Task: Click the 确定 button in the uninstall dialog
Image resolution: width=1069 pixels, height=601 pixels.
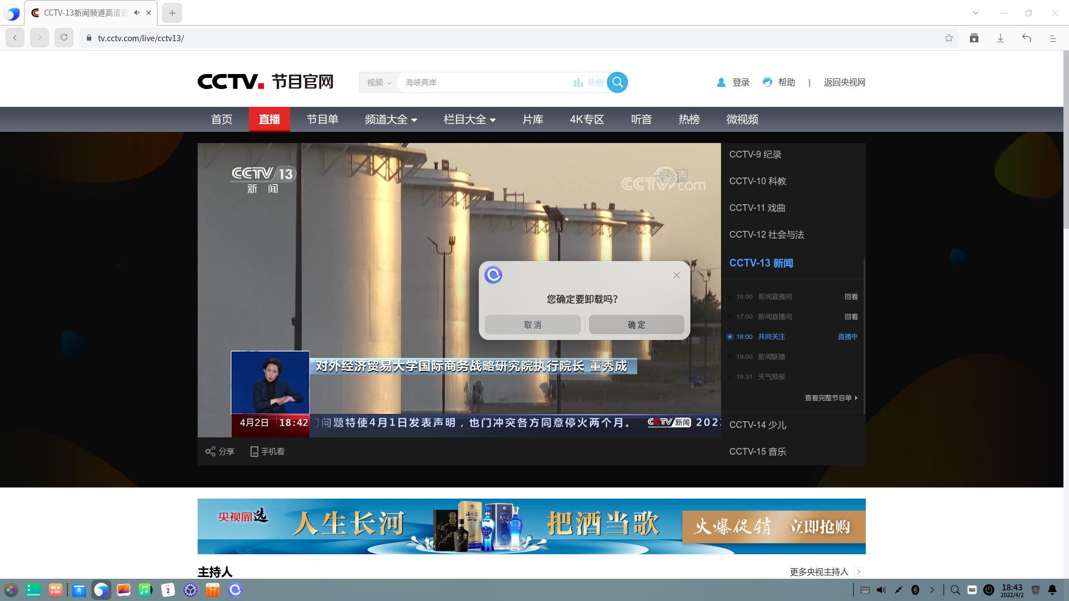Action: click(x=636, y=324)
